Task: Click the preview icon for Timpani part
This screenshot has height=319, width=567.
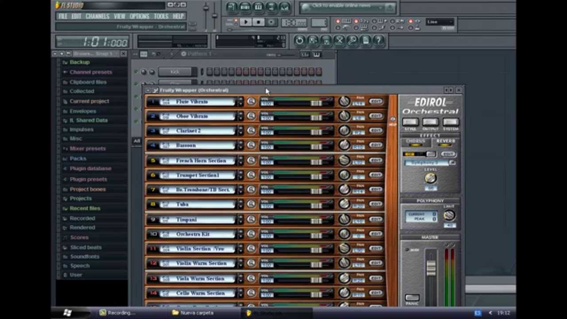Action: (x=251, y=219)
